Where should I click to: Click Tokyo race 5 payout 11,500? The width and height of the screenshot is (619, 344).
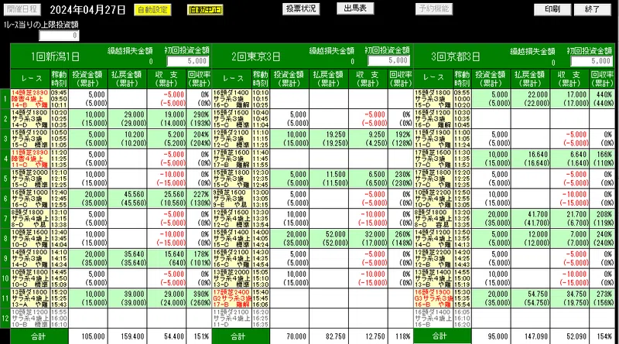[328, 179]
